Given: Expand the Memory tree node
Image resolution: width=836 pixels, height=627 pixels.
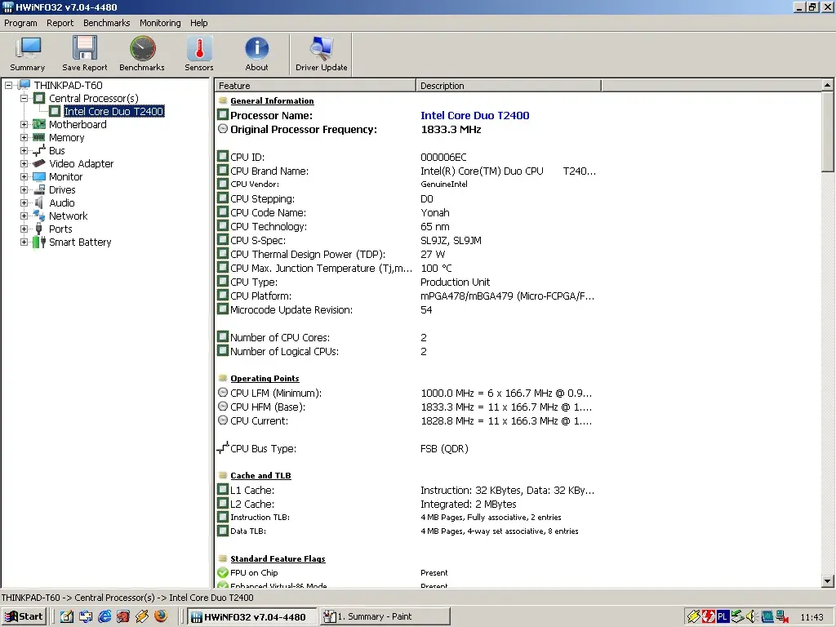Looking at the screenshot, I should [x=24, y=137].
